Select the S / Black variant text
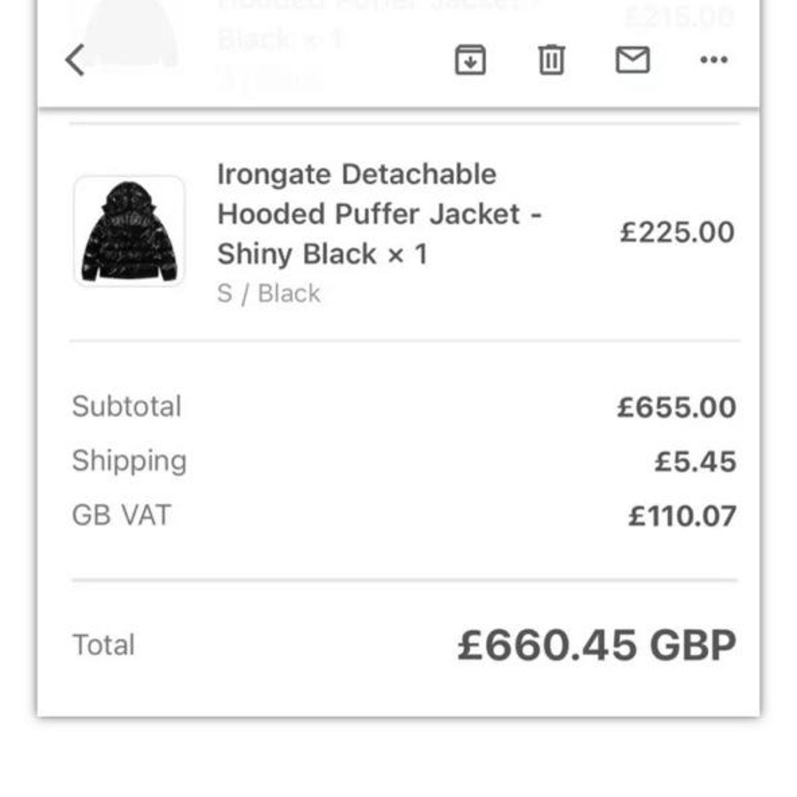Image resolution: width=797 pixels, height=797 pixels. pyautogui.click(x=268, y=293)
